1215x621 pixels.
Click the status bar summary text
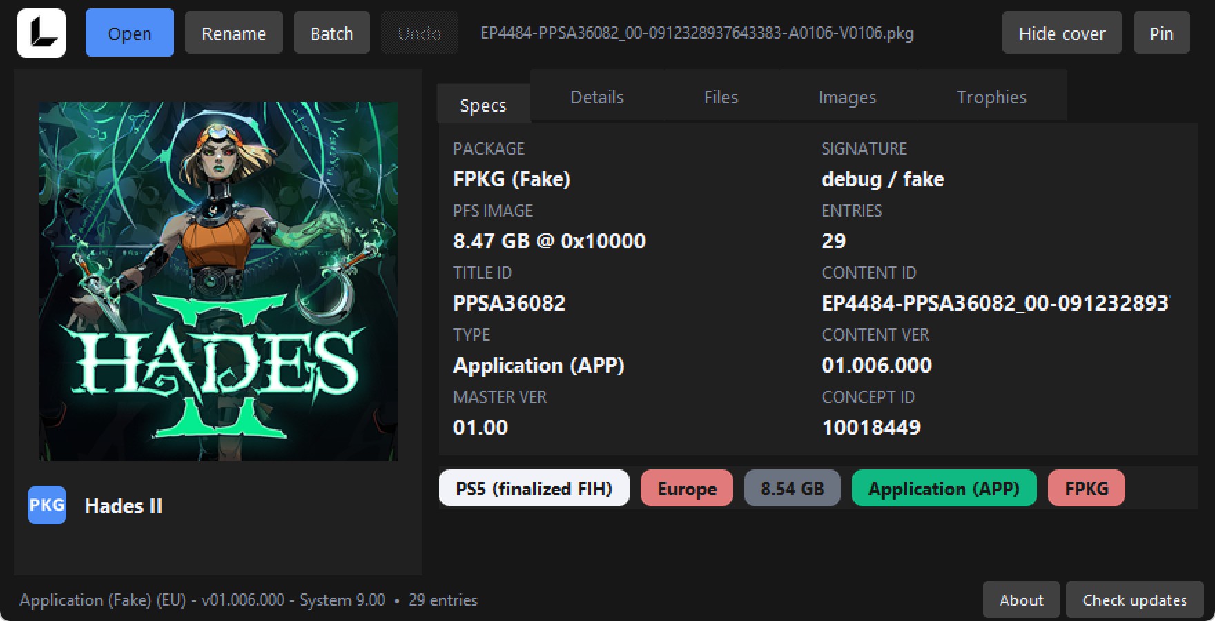pyautogui.click(x=249, y=600)
